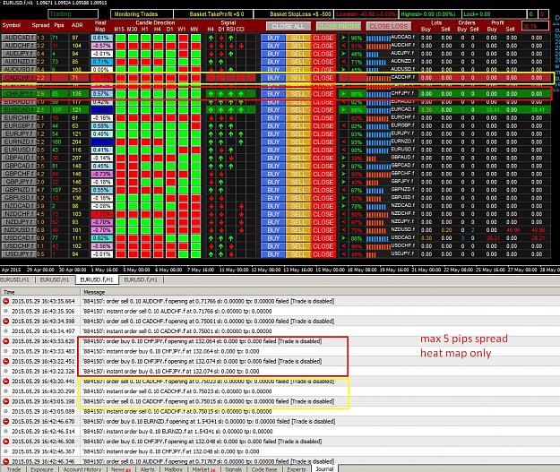The height and width of the screenshot is (472, 560).
Task: Click the Journal Message column header
Action: pos(320,292)
